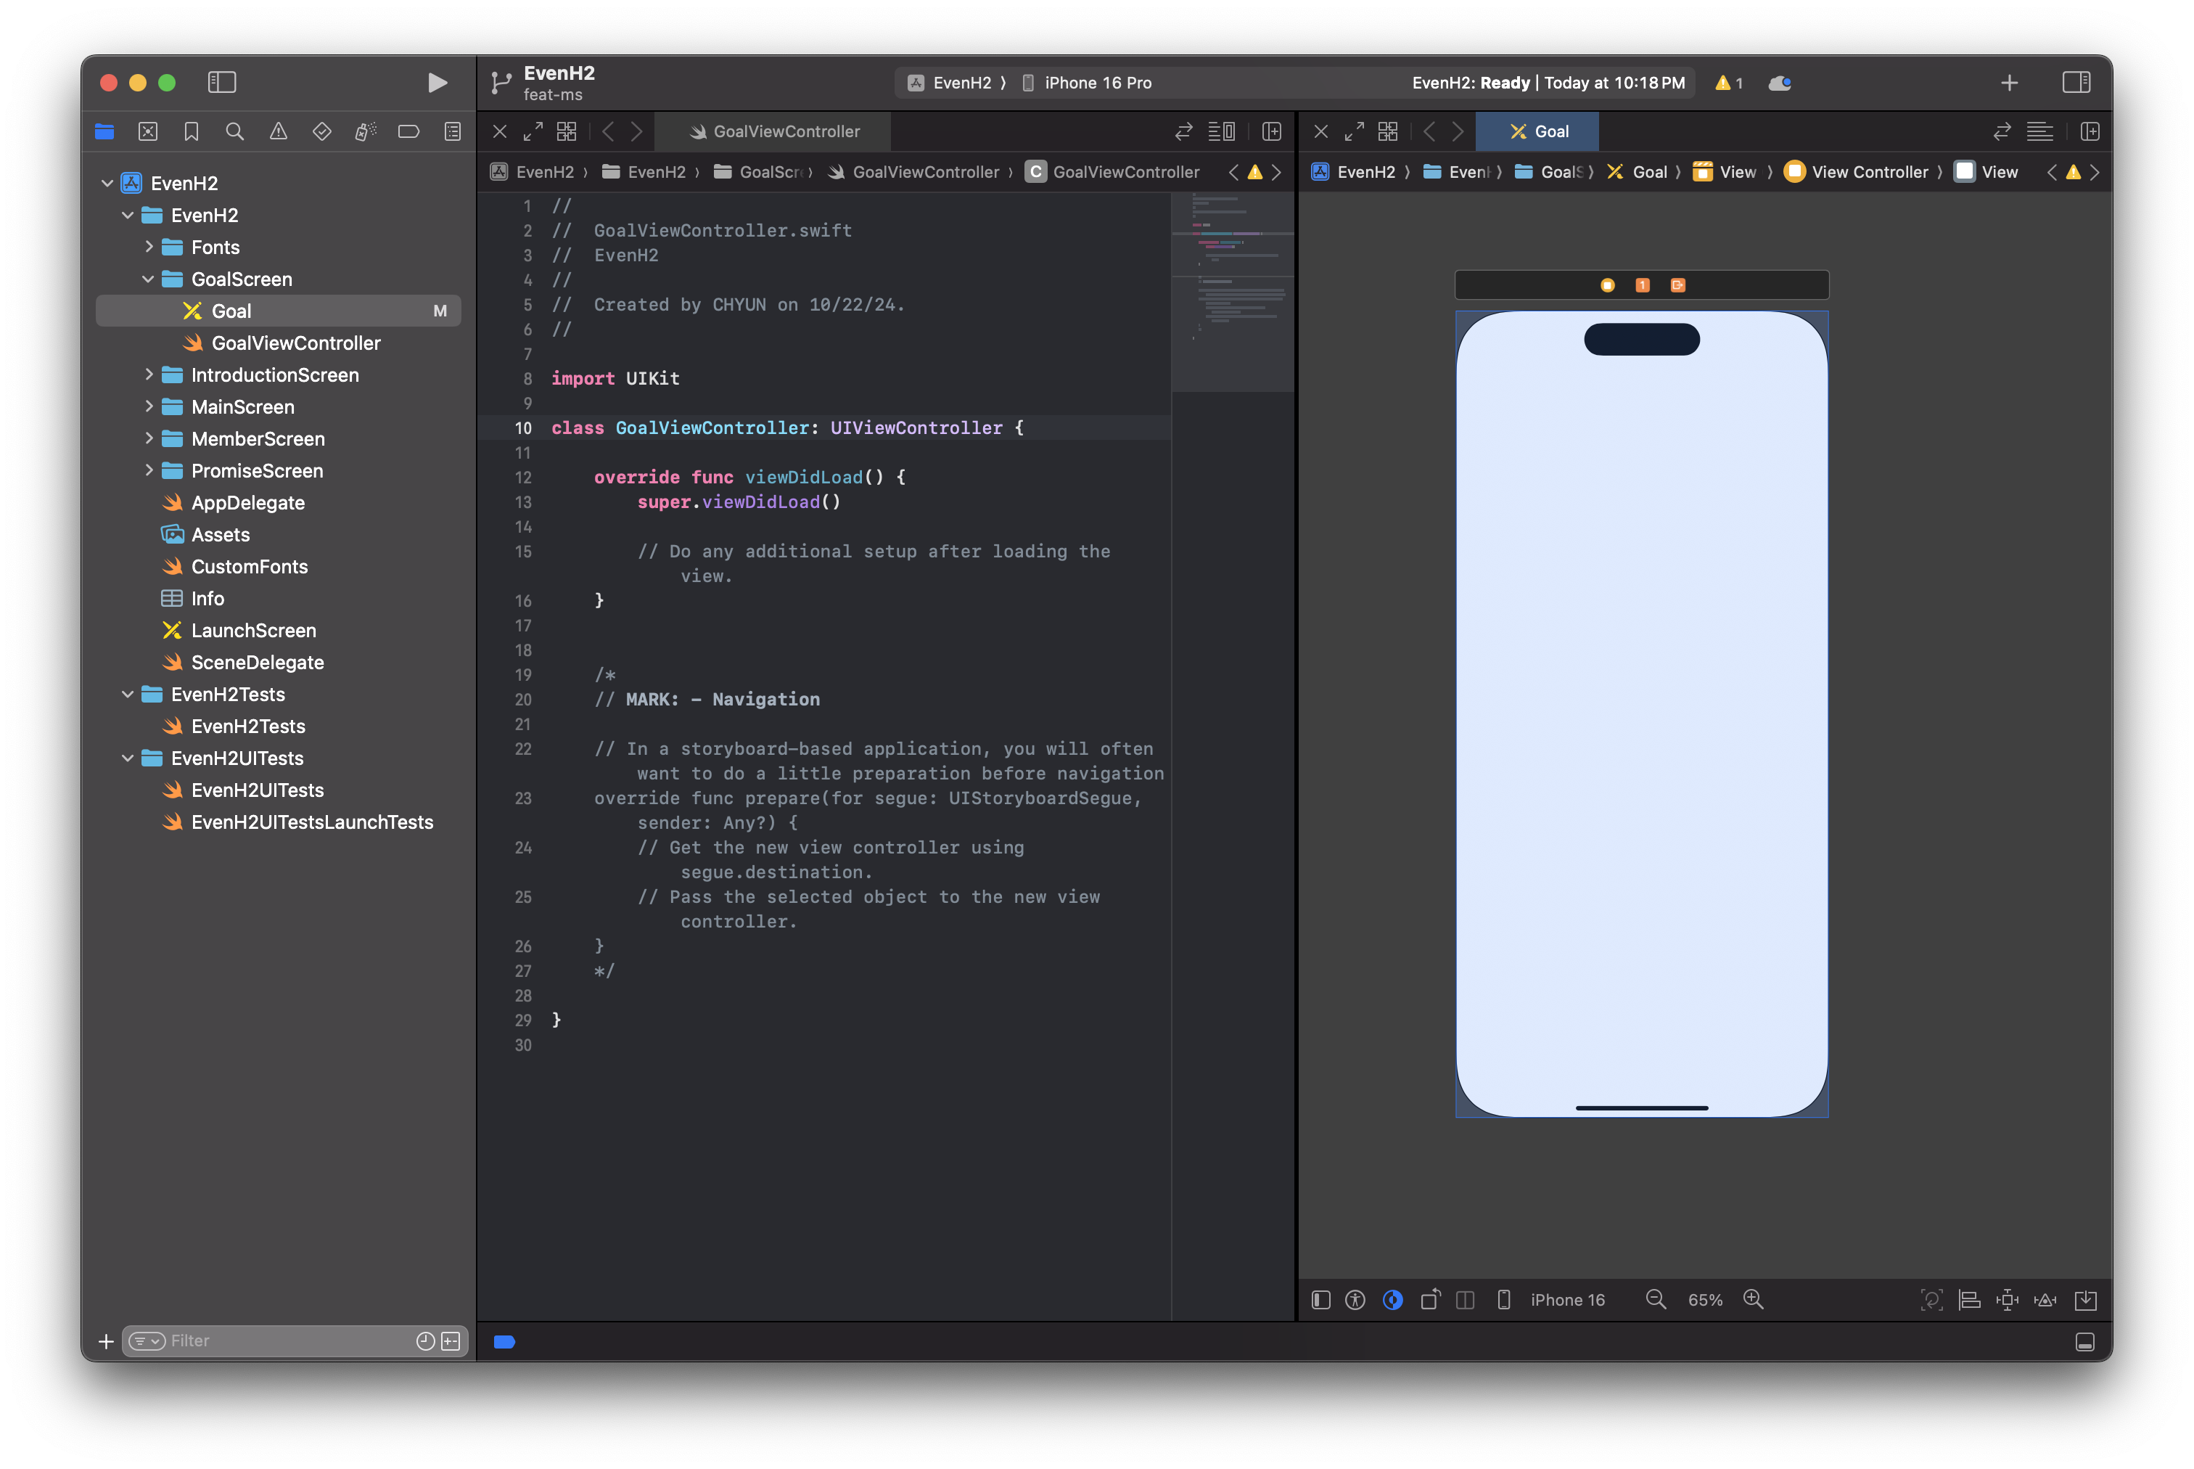This screenshot has height=1469, width=2194.
Task: Click the Run (play) button
Action: point(436,83)
